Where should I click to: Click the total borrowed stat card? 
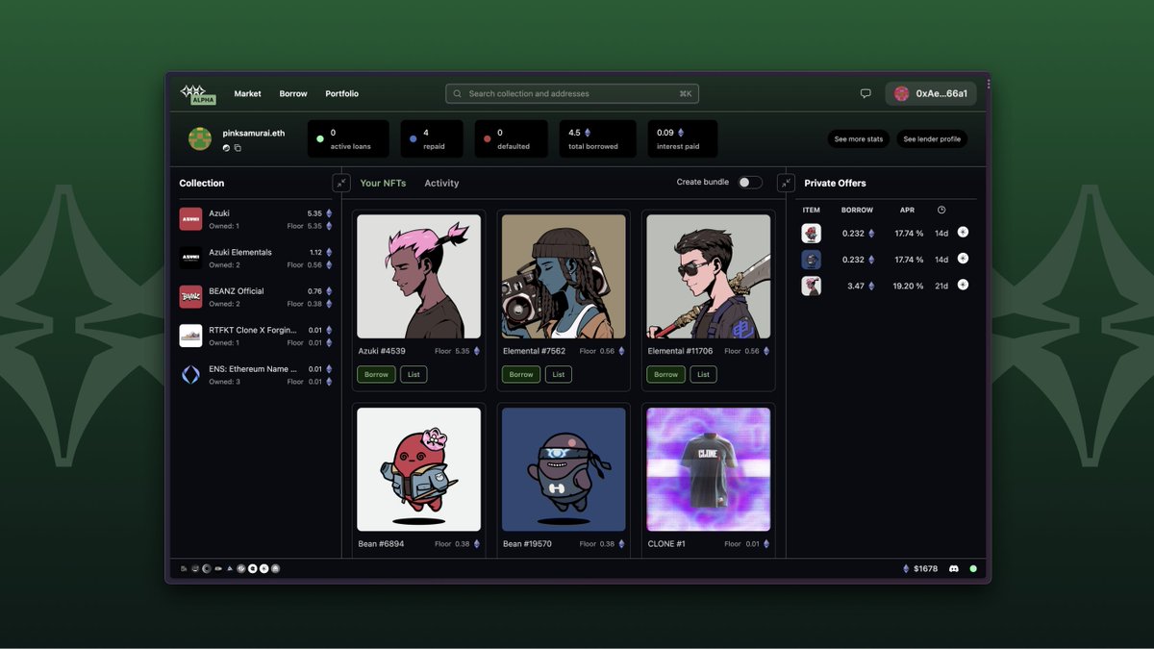[x=597, y=138]
